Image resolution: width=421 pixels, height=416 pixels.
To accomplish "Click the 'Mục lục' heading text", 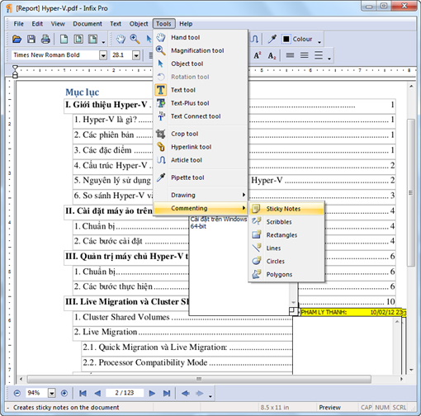I will 83,92.
